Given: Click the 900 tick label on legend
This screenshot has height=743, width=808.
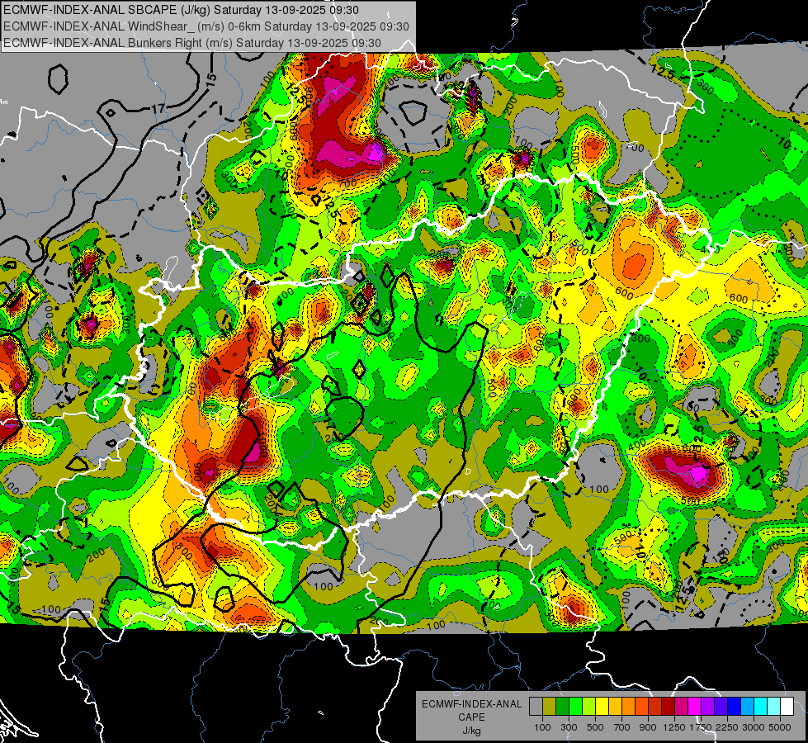Looking at the screenshot, I should click(648, 727).
